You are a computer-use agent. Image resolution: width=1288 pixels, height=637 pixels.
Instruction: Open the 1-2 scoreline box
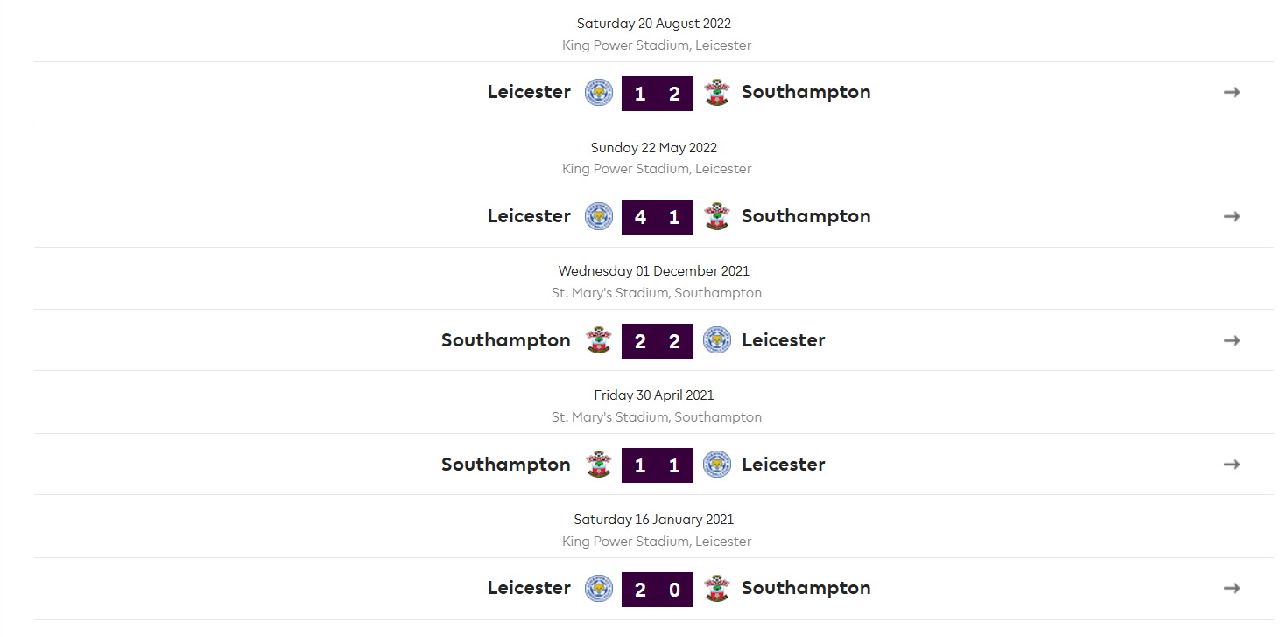658,94
